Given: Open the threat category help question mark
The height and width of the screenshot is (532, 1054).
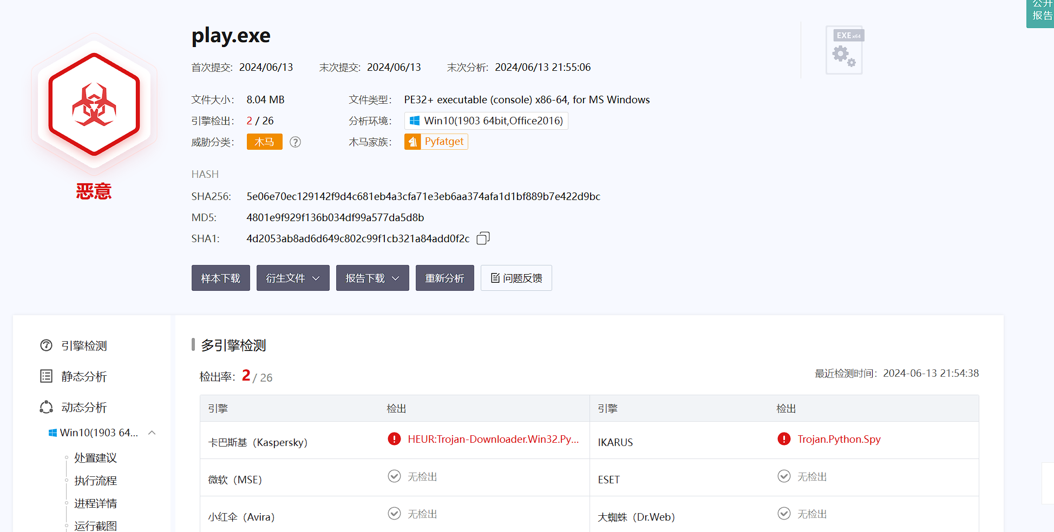Looking at the screenshot, I should (295, 142).
